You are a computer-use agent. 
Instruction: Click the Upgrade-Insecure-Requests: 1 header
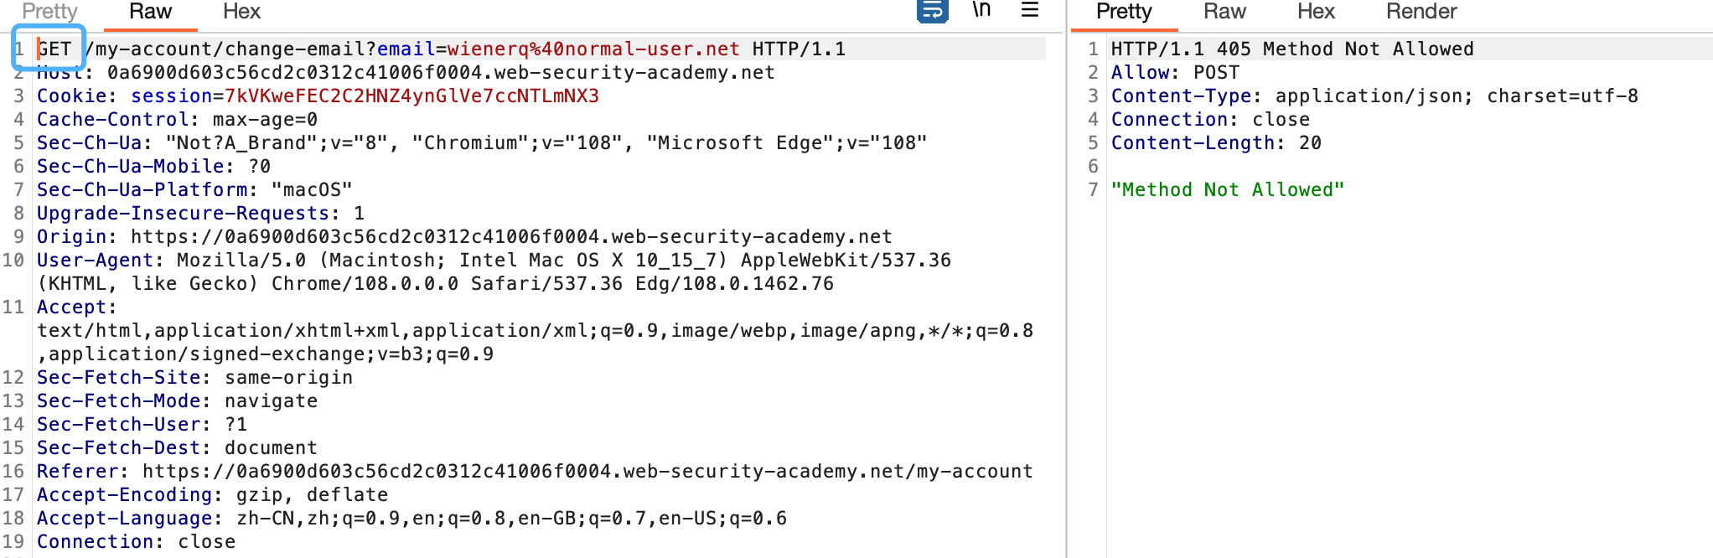coord(200,214)
